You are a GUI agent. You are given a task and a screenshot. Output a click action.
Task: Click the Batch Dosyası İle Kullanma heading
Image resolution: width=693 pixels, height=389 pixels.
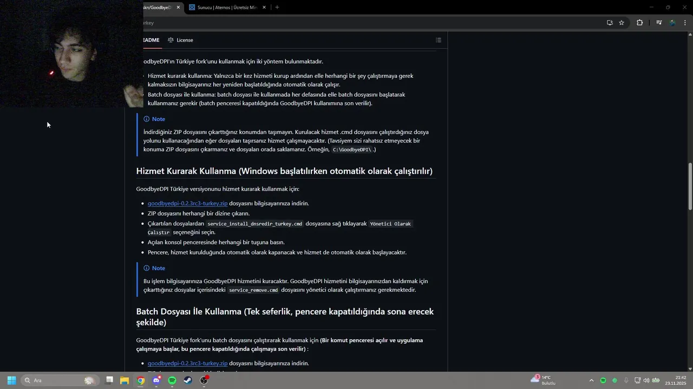pos(285,317)
